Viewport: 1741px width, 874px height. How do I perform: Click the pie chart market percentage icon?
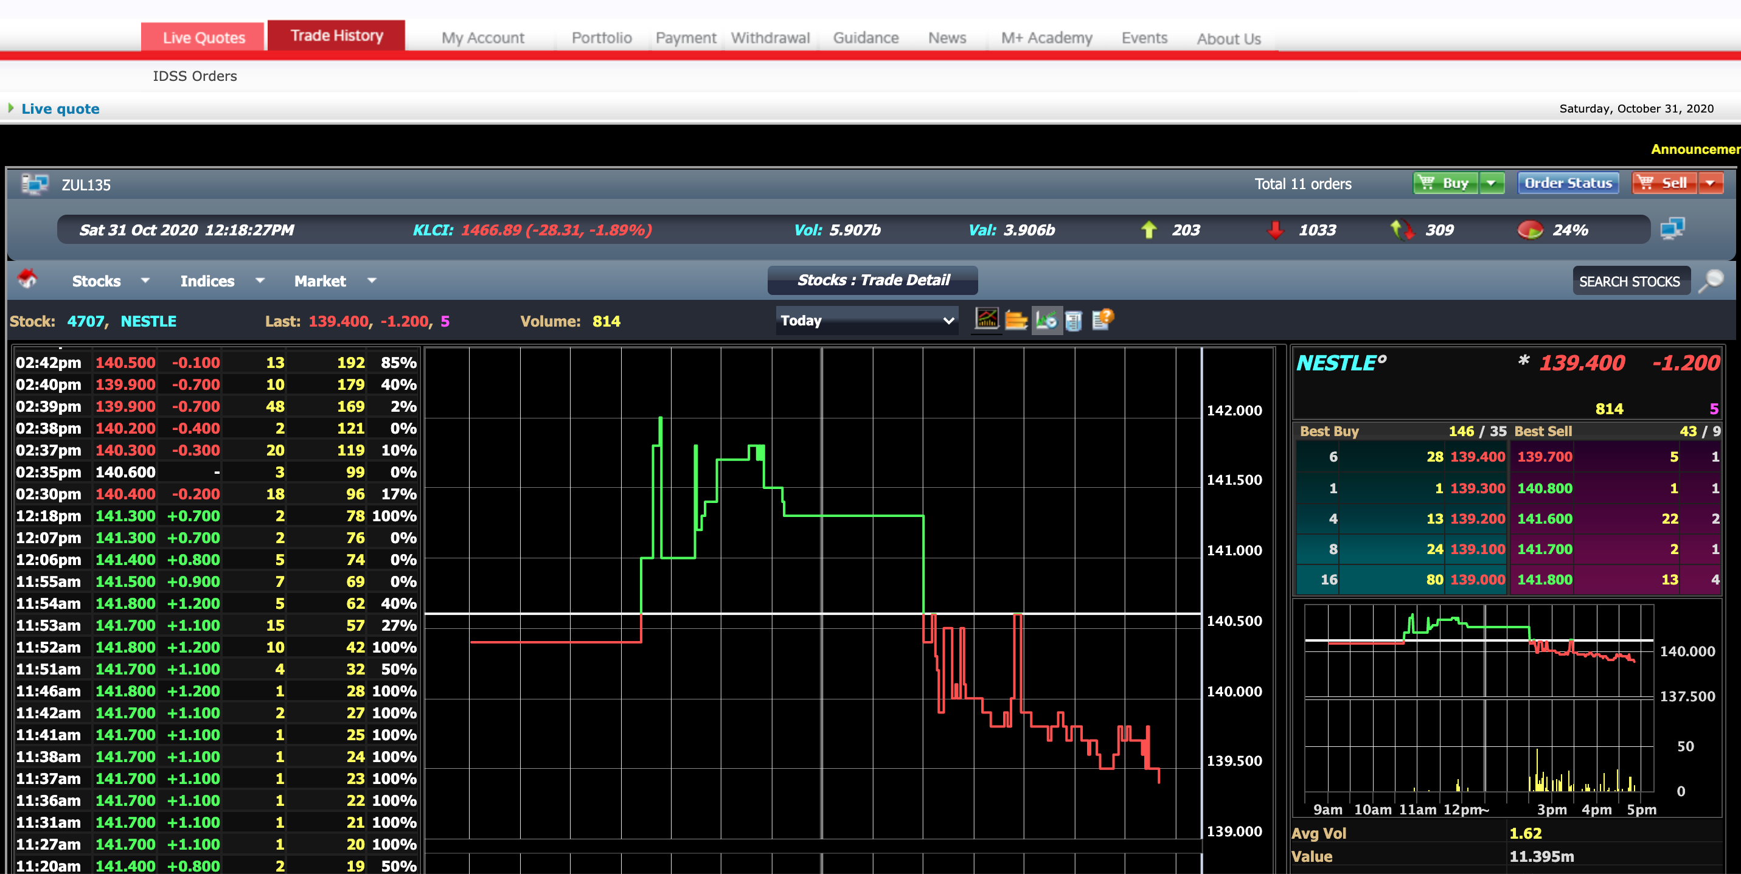tap(1531, 230)
